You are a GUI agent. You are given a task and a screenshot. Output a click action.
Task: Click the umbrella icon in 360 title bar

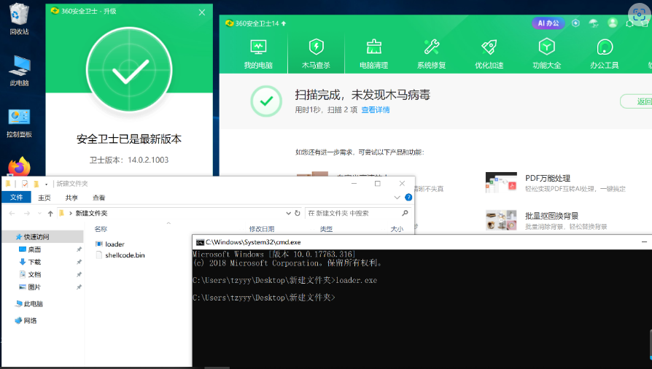click(594, 23)
